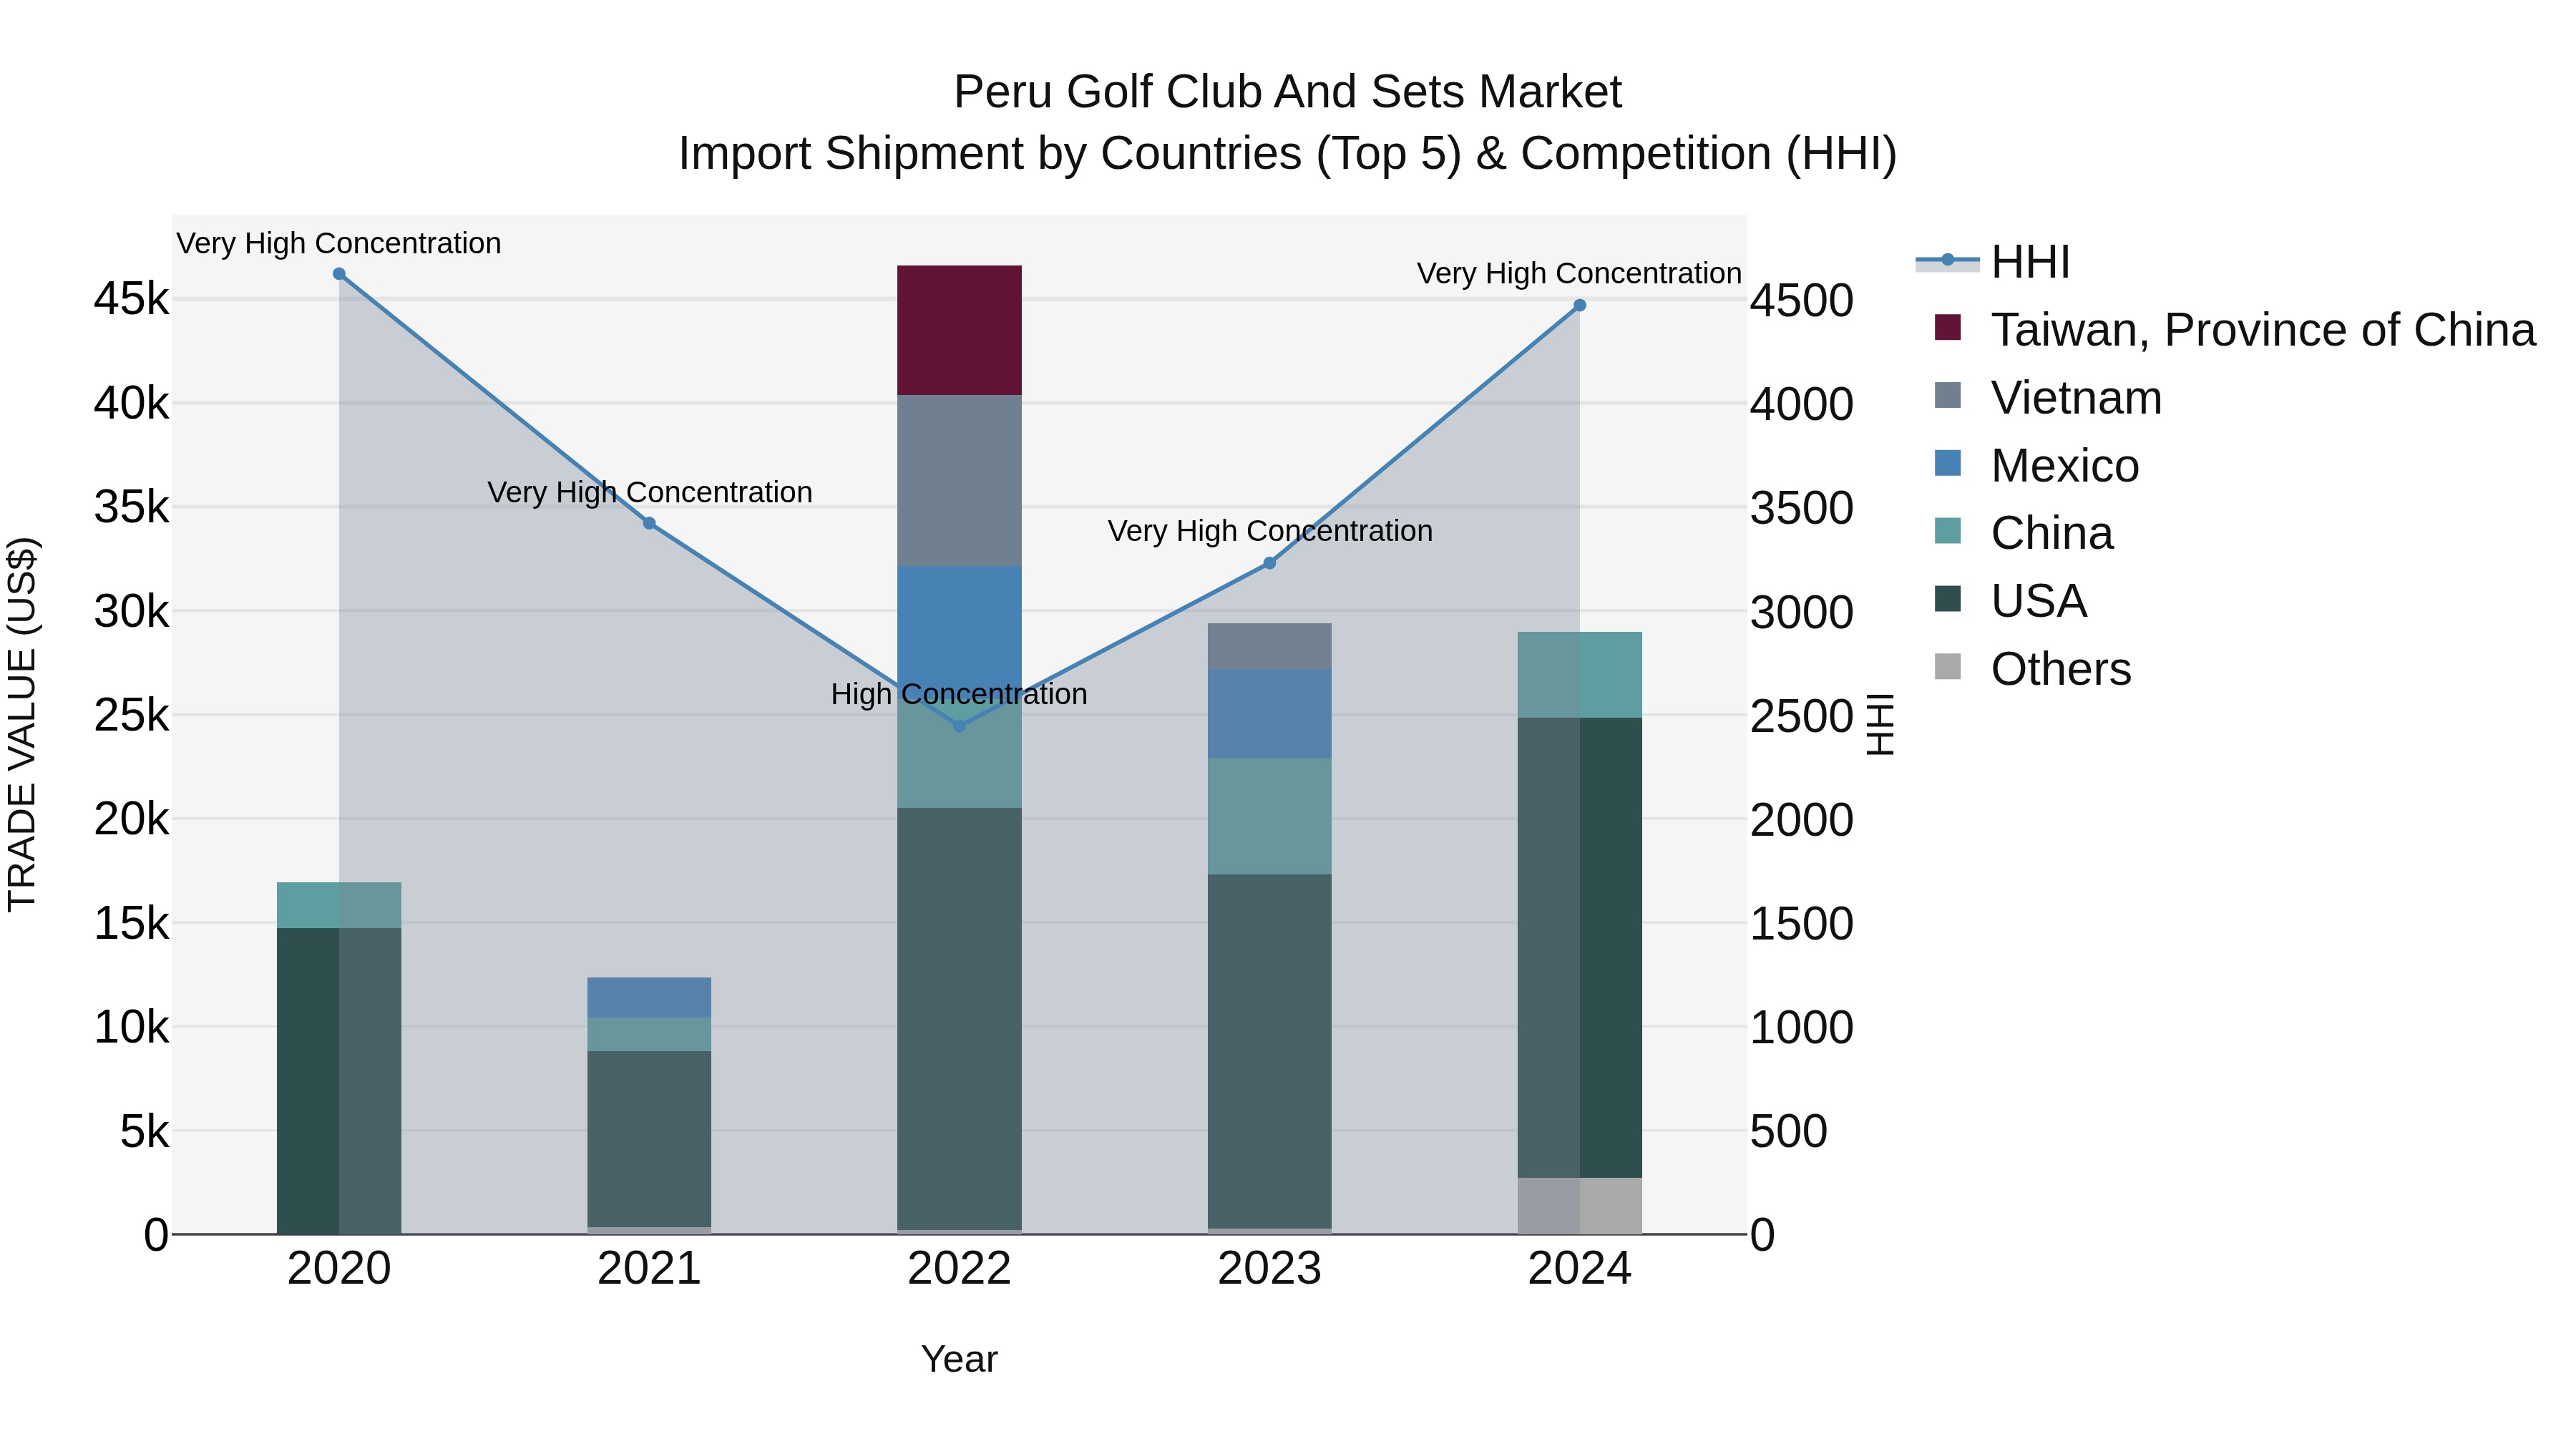Click the 2021 x-axis label
Image resolution: width=2576 pixels, height=1449 pixels.
[x=649, y=1269]
